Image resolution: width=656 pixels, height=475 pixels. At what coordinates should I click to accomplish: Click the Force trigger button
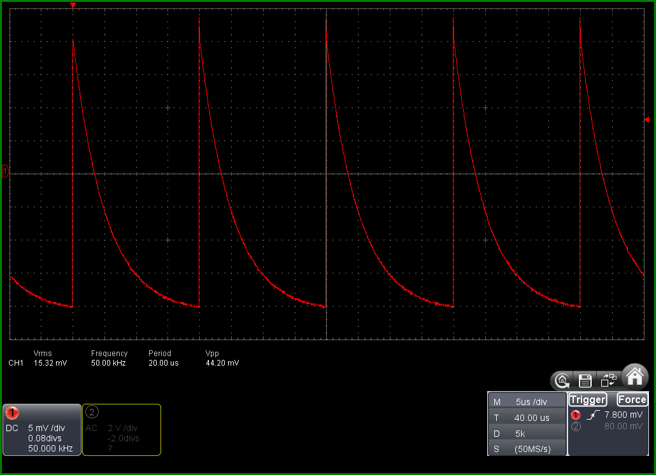point(632,400)
